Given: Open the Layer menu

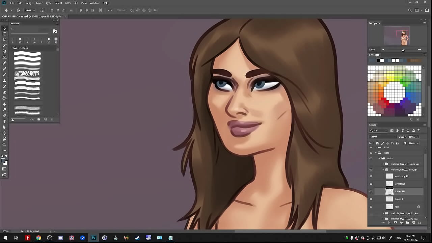Looking at the screenshot, I should pos(39,3).
